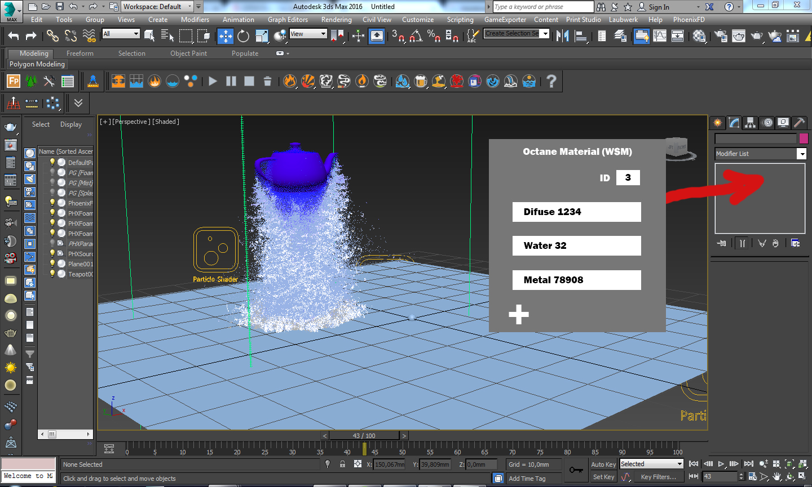This screenshot has height=487, width=812.
Task: Click the scene explorer horizontal scrollbar
Action: (65, 434)
